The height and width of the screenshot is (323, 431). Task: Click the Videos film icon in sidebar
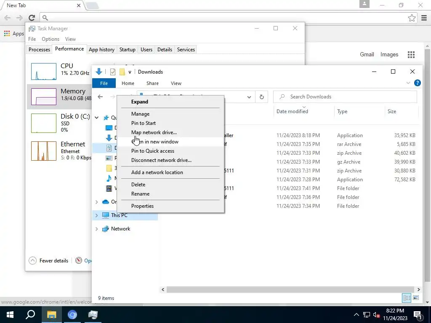(x=109, y=188)
